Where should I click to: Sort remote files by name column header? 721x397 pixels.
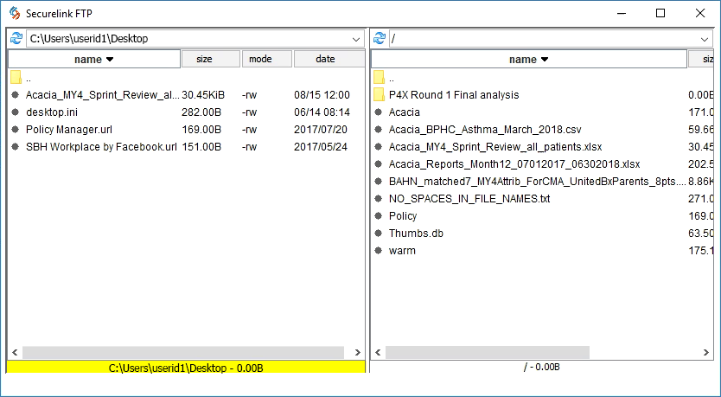point(528,59)
